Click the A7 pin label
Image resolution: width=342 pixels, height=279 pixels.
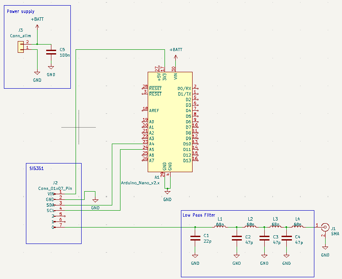pyautogui.click(x=152, y=160)
